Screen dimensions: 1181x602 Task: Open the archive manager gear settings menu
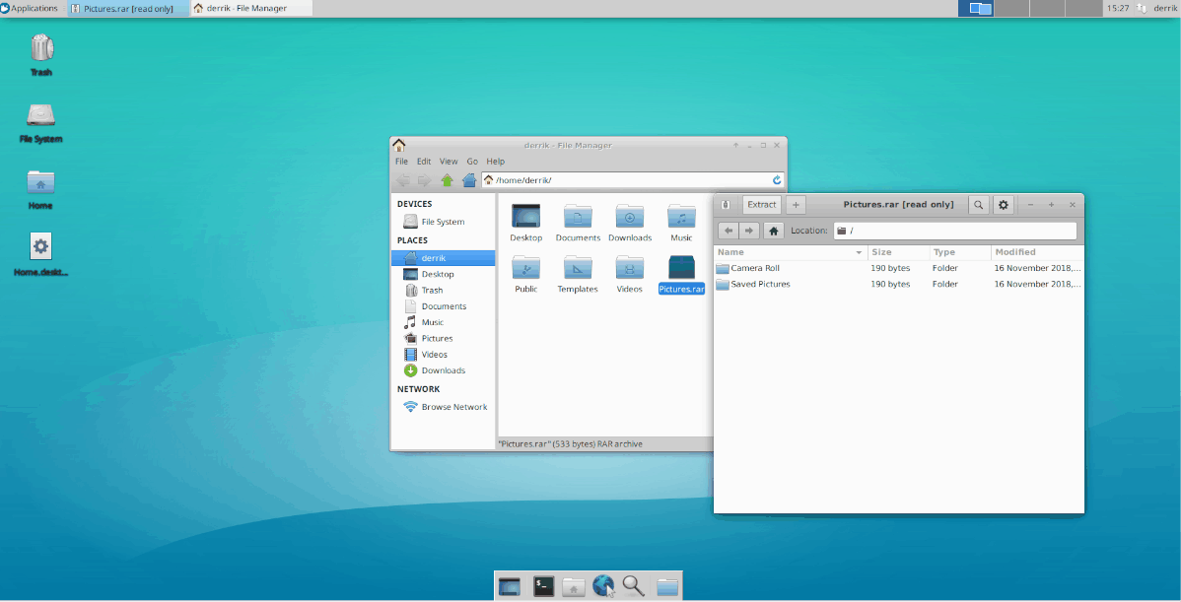1003,205
